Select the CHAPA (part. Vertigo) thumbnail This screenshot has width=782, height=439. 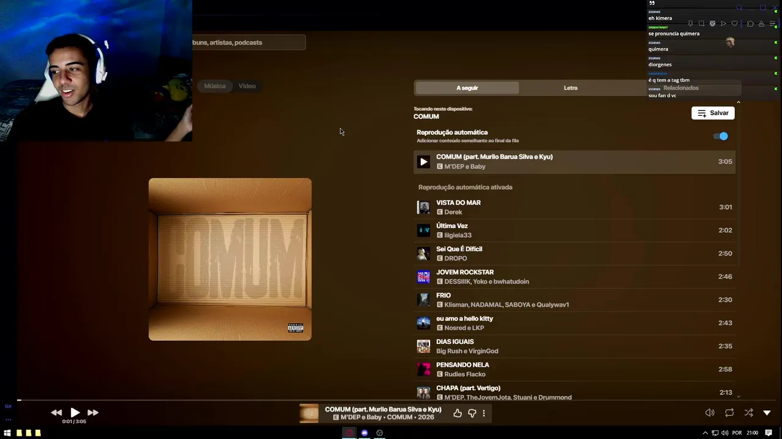[423, 392]
